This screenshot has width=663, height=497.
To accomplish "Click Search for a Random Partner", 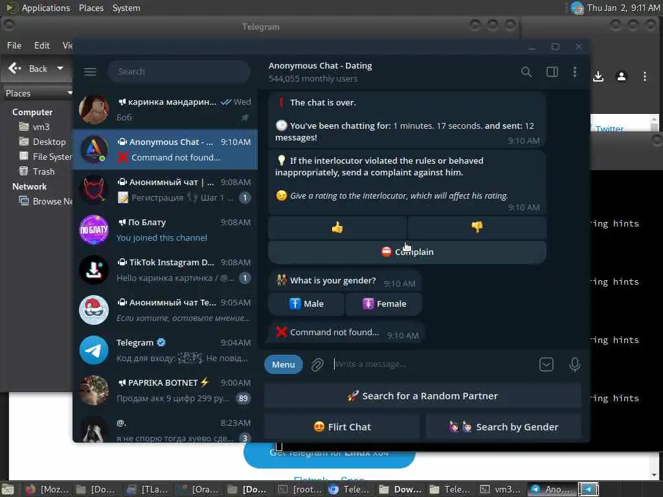I will pos(422,396).
